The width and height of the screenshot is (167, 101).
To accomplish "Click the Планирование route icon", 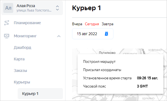I will tap(7, 23).
